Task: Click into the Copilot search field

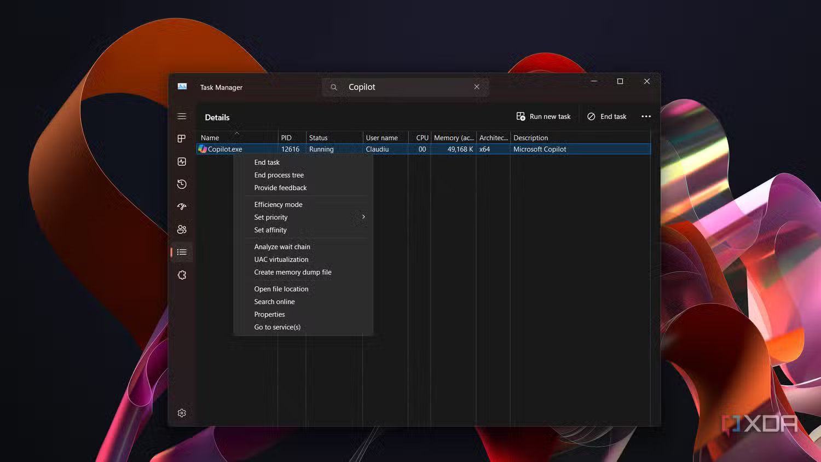Action: 405,87
